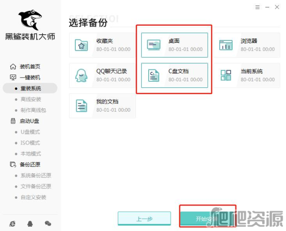This screenshot has width=286, height=231.
Task: Click the 黑鲨装机大师 title text
Action: [30, 37]
